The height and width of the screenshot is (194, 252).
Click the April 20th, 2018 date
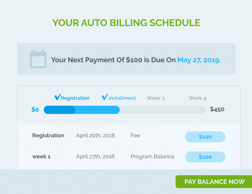pos(95,136)
